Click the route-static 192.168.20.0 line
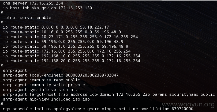This screenshot has height=112, width=217. [72, 61]
